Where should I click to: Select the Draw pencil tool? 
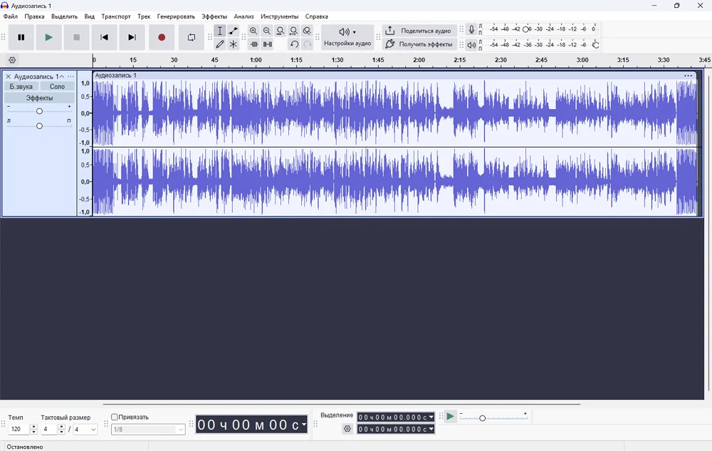click(x=220, y=44)
